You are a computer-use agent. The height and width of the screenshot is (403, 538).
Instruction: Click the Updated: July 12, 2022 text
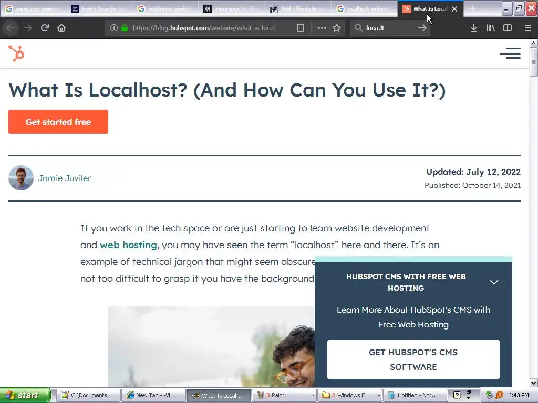click(x=473, y=172)
